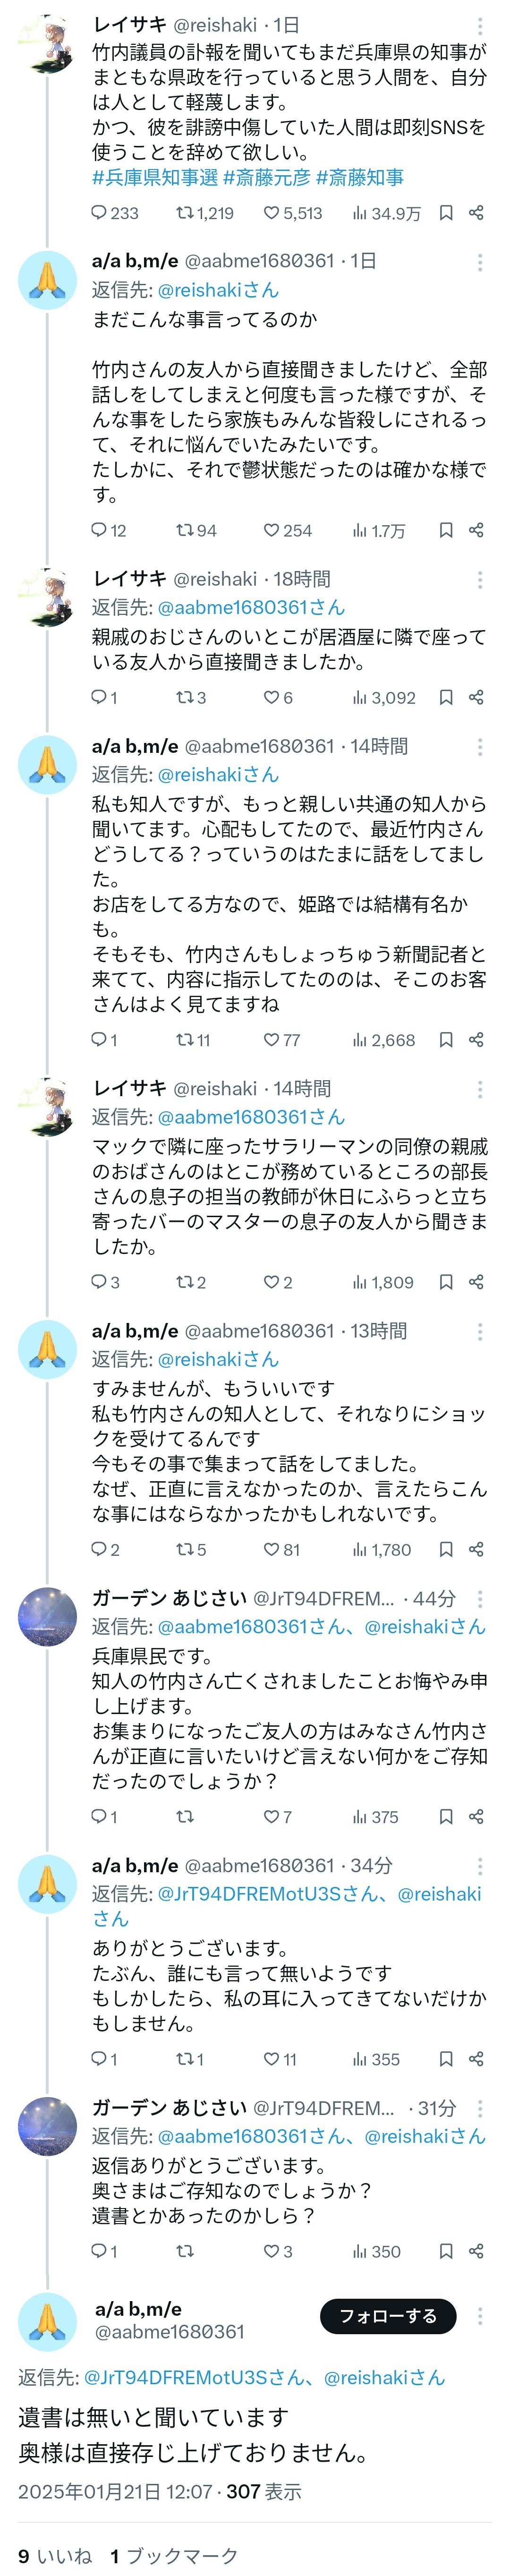Open hashtag #斎藤元彦

266,178
